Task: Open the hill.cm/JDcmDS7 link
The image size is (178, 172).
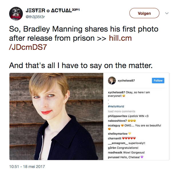Action: coord(120,38)
